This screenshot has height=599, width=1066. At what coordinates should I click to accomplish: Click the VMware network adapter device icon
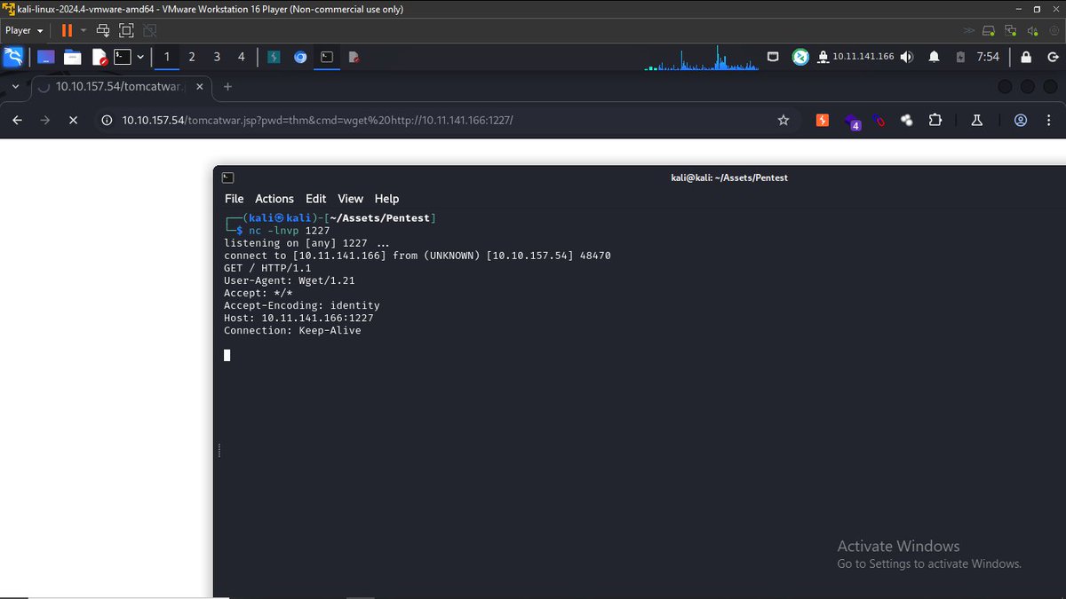(x=1011, y=30)
